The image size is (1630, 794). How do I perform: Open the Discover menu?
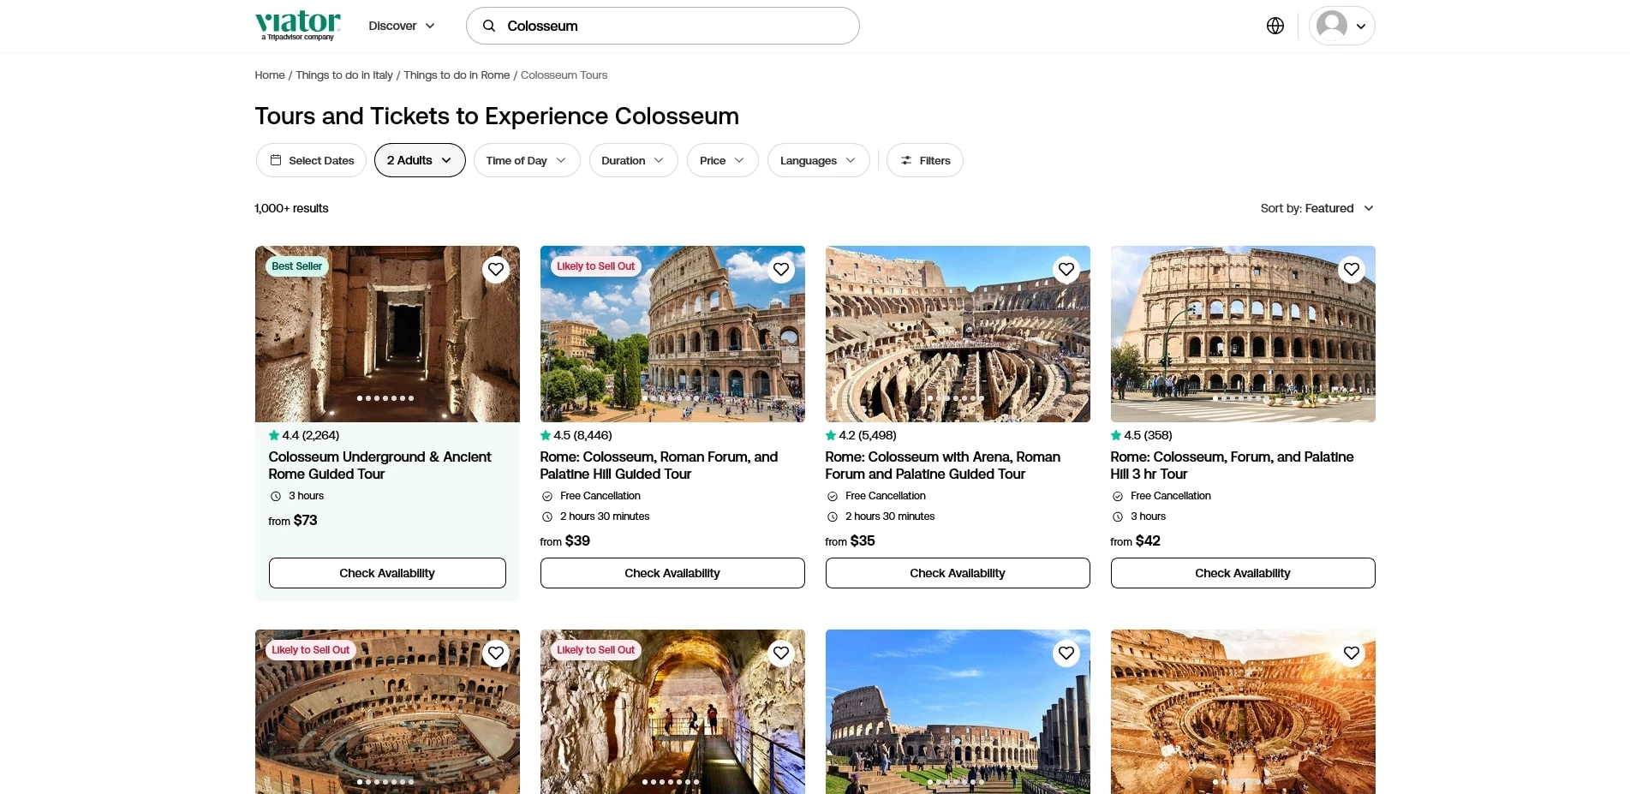pyautogui.click(x=402, y=26)
